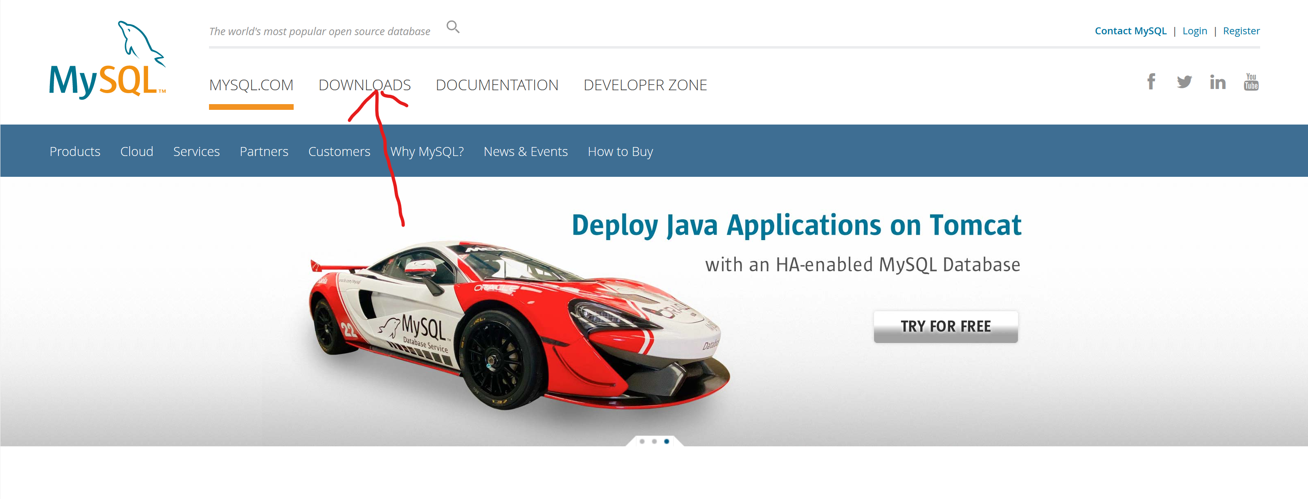Open the Products menu

tap(74, 151)
